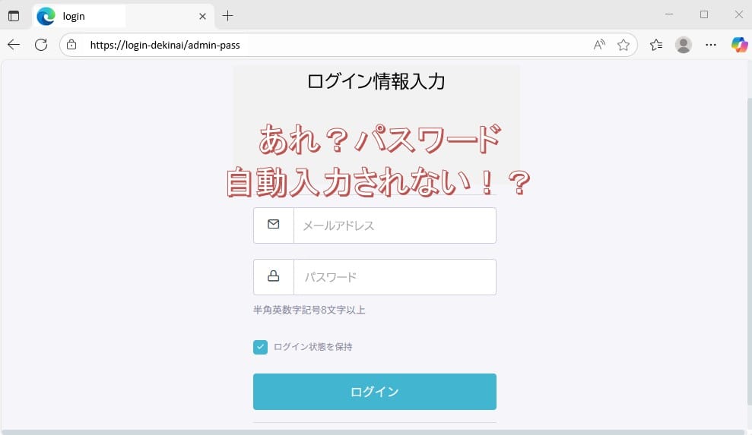Focus the パスワード input field
This screenshot has width=752, height=435.
(x=395, y=277)
